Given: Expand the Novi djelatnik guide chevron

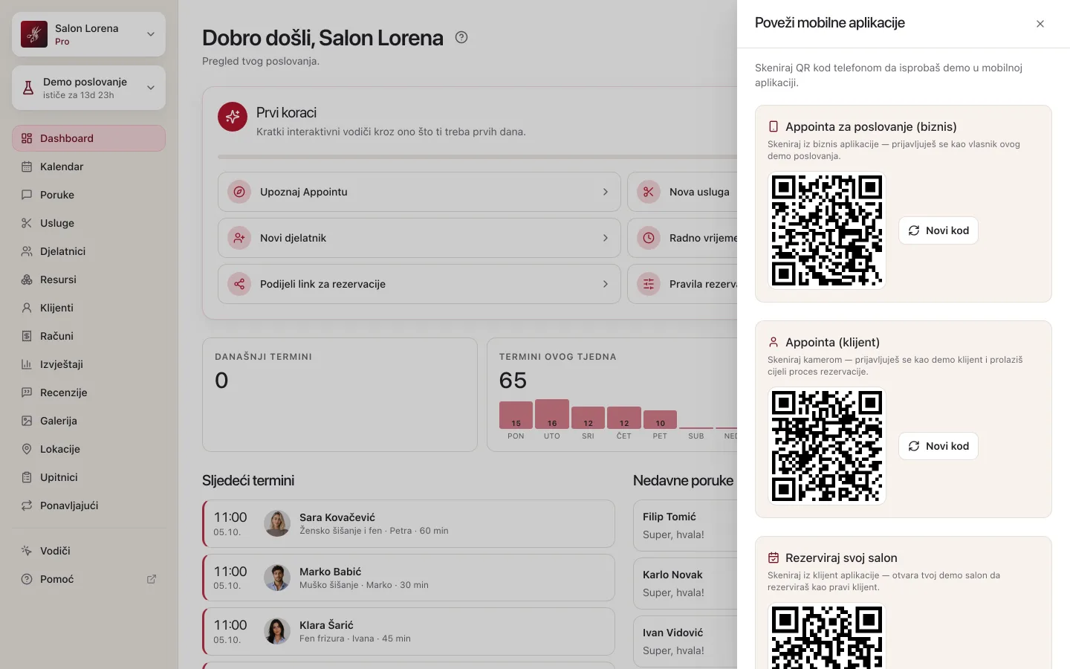Looking at the screenshot, I should [x=606, y=238].
